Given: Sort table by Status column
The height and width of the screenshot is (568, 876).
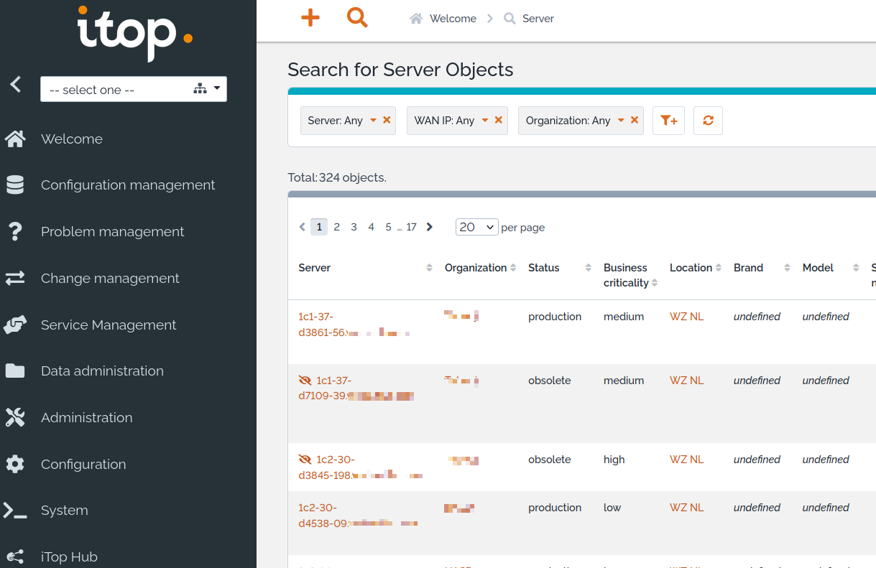Looking at the screenshot, I should click(x=543, y=268).
